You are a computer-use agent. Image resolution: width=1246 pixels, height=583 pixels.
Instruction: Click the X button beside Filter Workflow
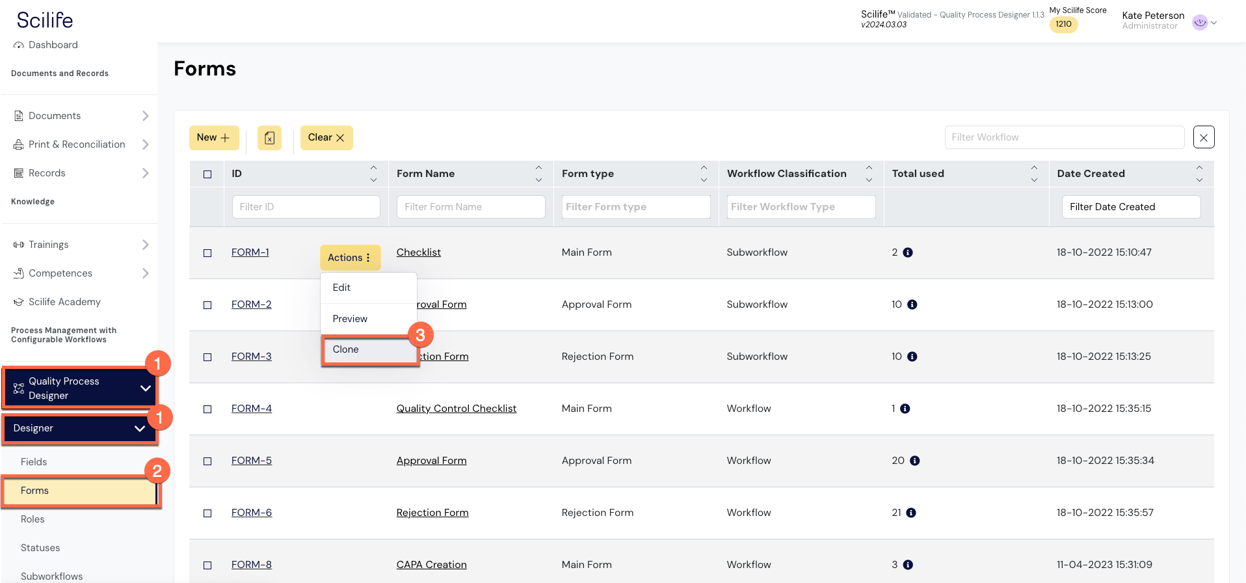[x=1203, y=137]
